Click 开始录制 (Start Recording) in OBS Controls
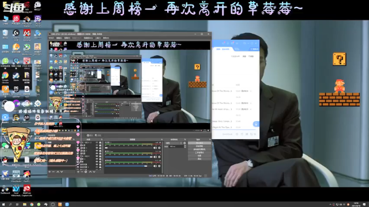This screenshot has width=369, height=207. (x=199, y=146)
